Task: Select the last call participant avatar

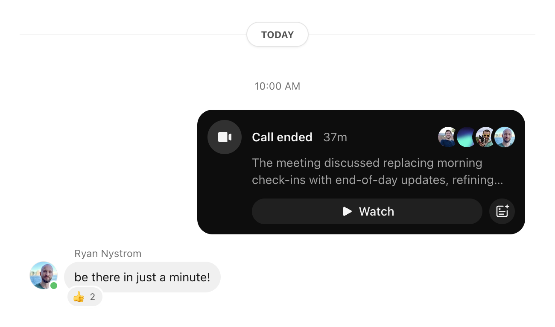Action: point(505,137)
